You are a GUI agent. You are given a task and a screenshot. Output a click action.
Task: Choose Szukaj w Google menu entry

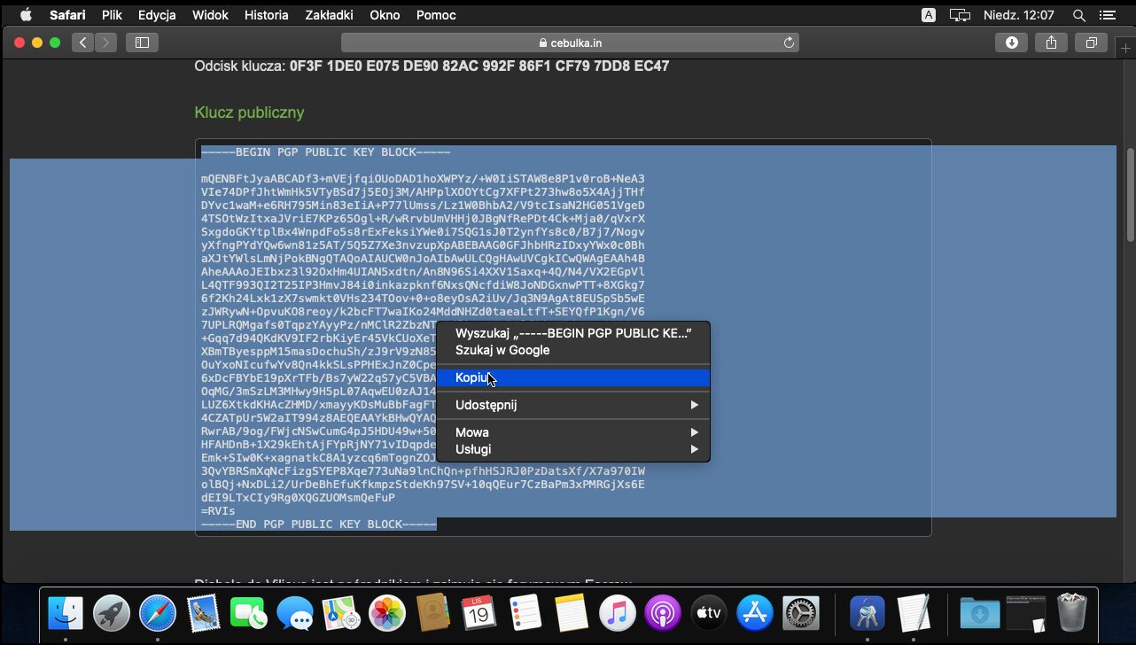coord(502,350)
